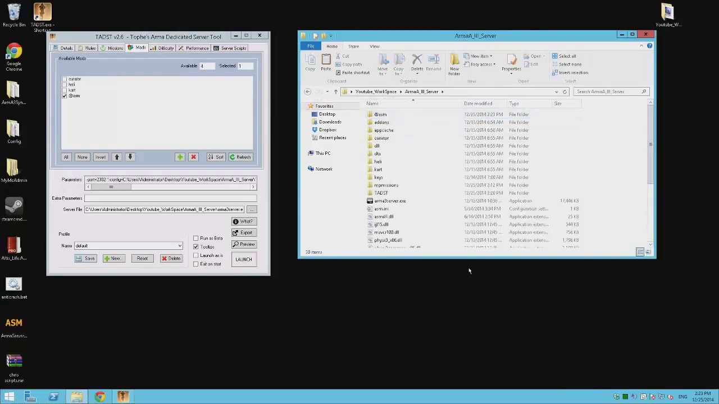This screenshot has width=719, height=404.
Task: Open File Explorer taskbar icon
Action: click(77, 397)
